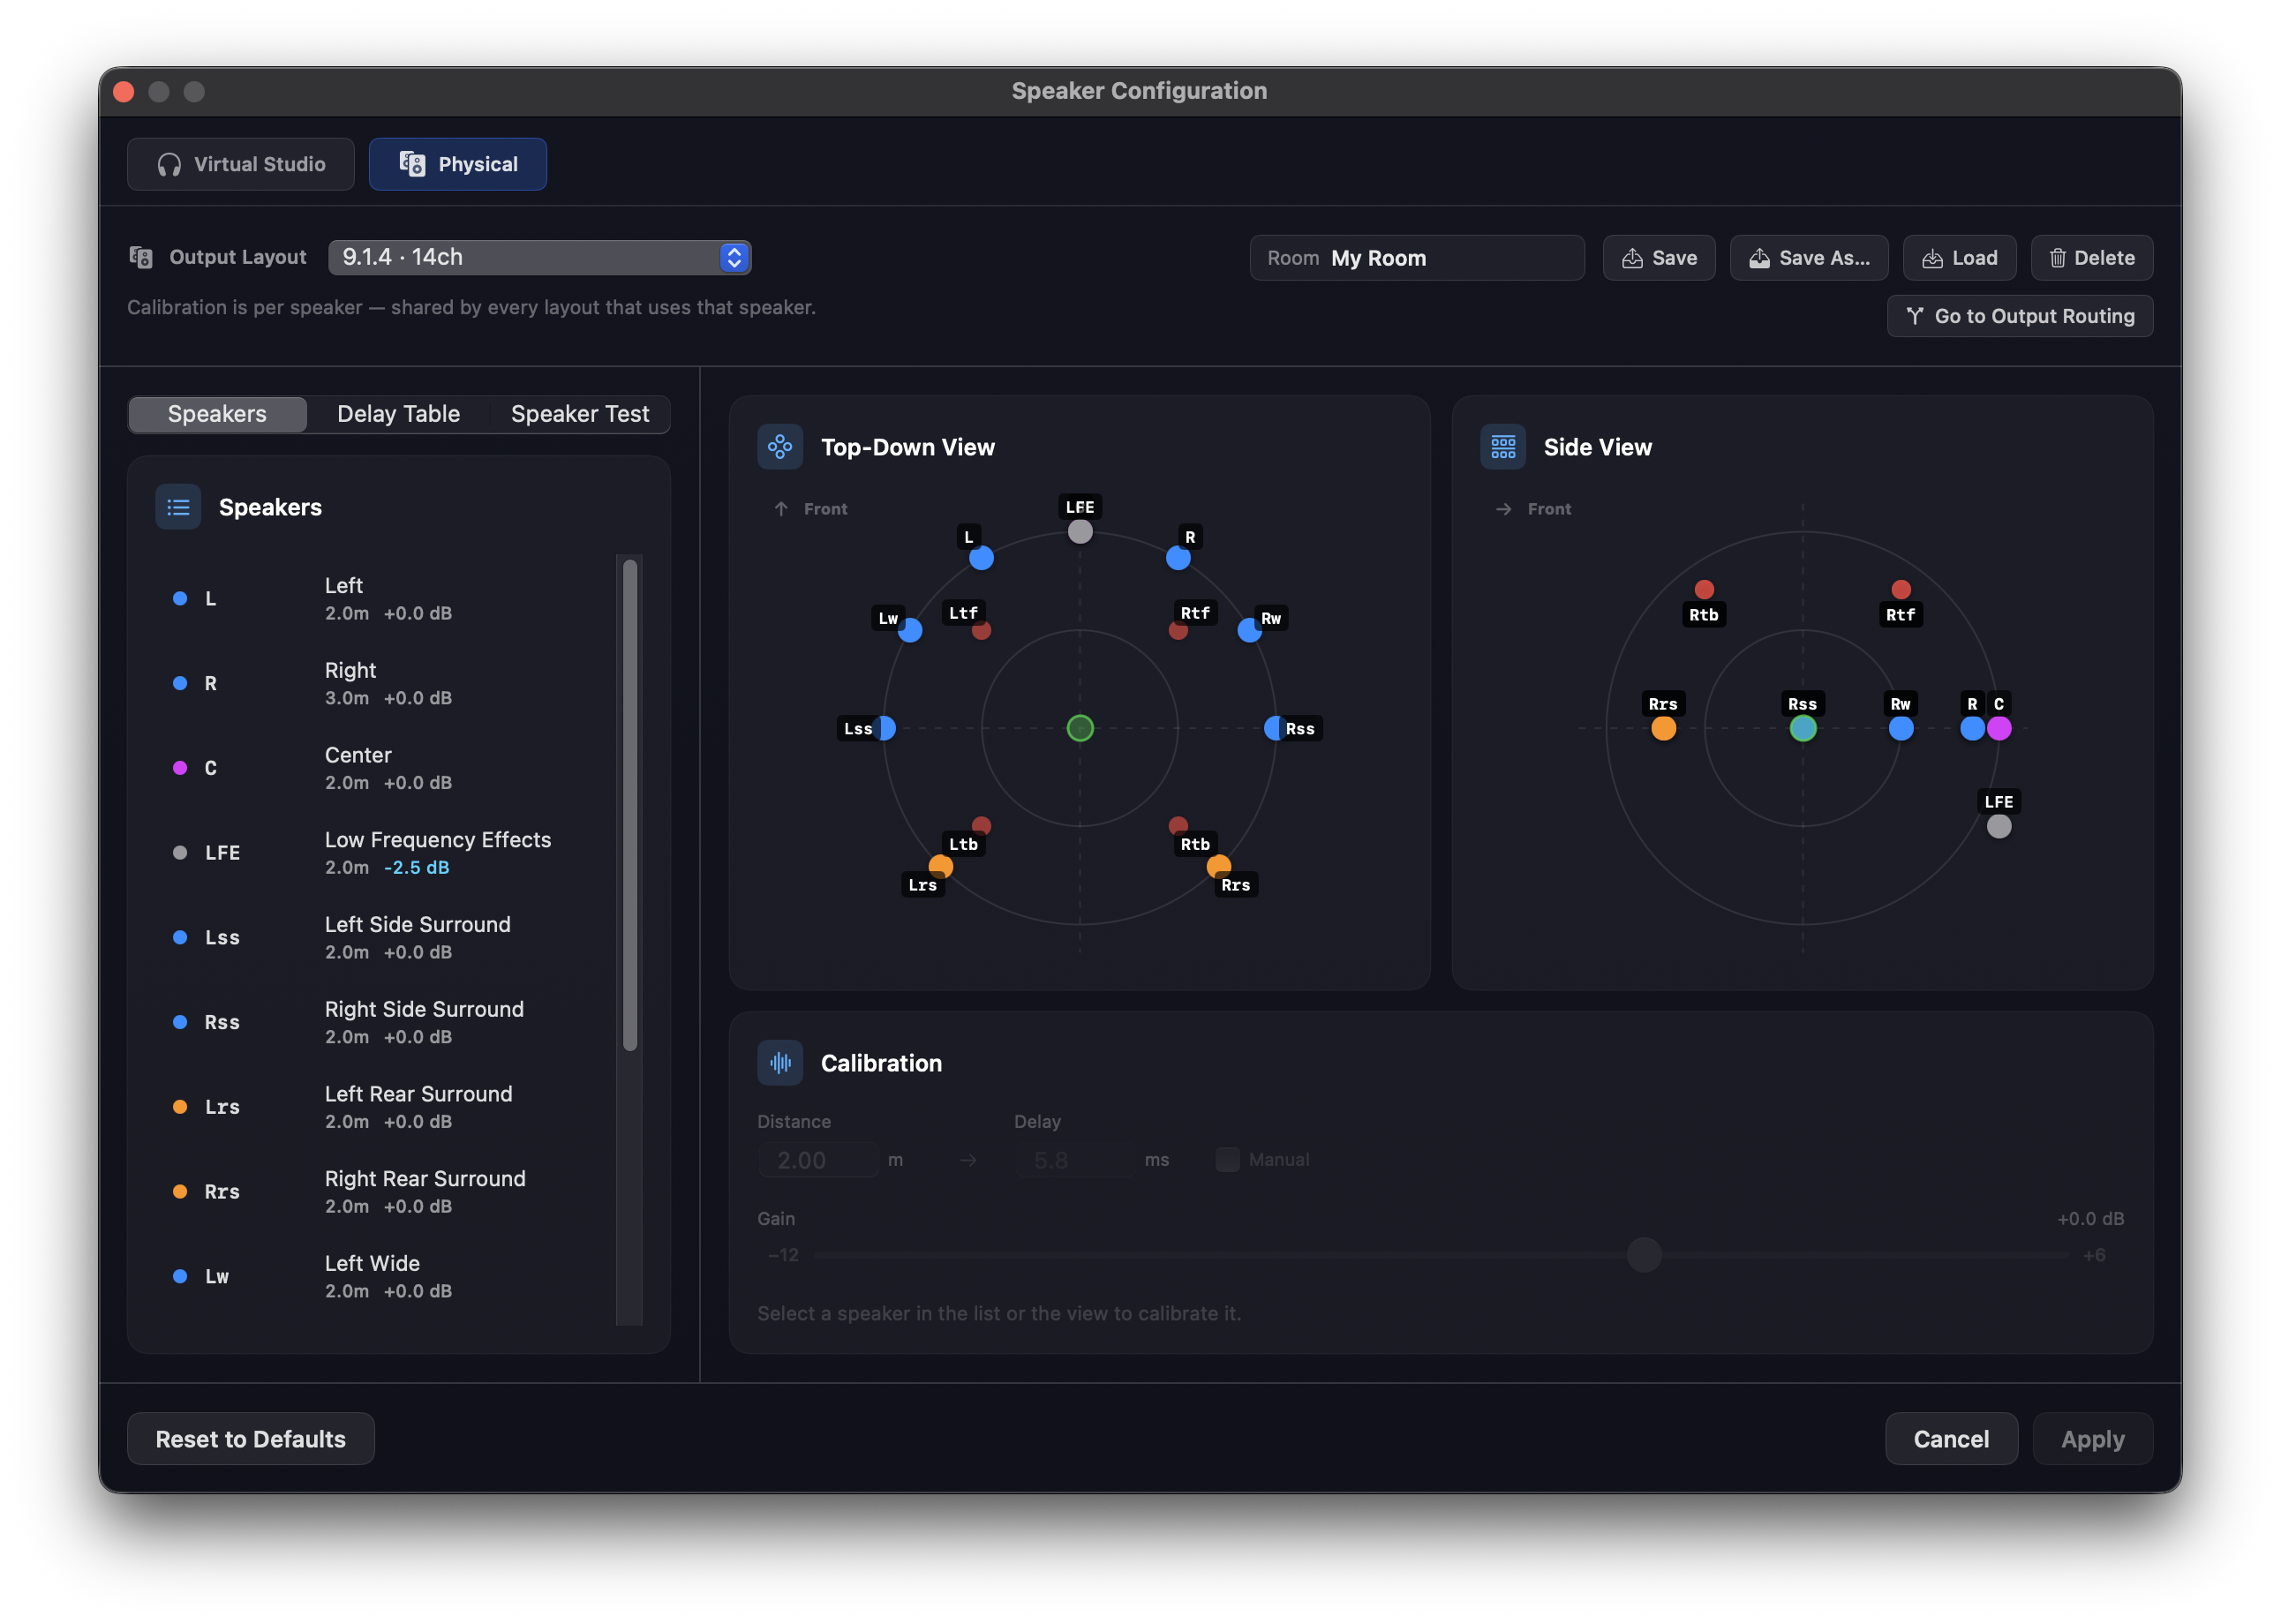
Task: Click the Calibration waveform icon
Action: pos(780,1063)
